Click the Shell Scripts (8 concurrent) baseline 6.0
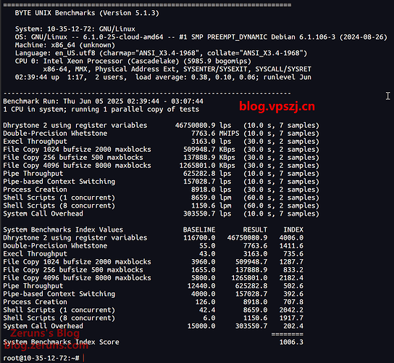 coord(209,318)
